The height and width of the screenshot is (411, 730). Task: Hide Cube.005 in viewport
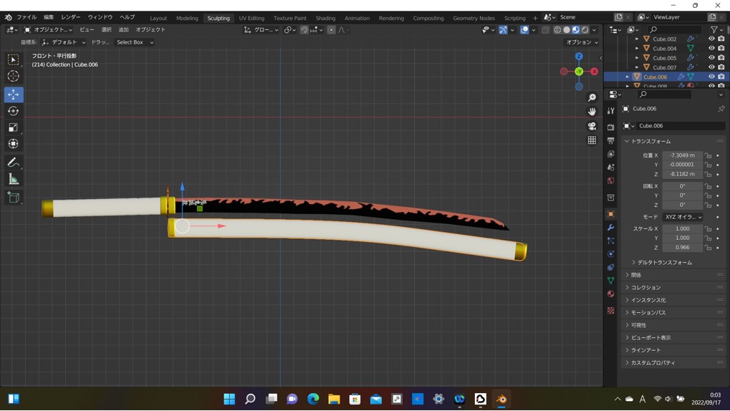(x=711, y=58)
